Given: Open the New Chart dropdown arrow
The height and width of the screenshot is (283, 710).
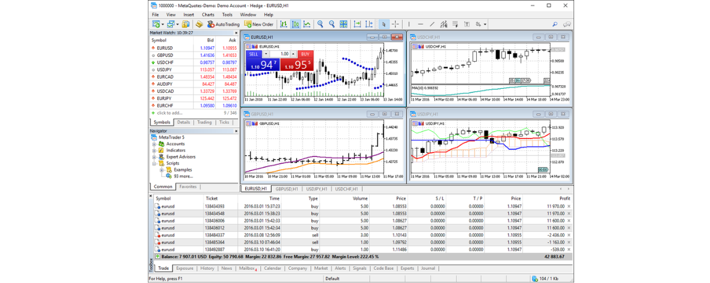Looking at the screenshot, I should [x=162, y=25].
